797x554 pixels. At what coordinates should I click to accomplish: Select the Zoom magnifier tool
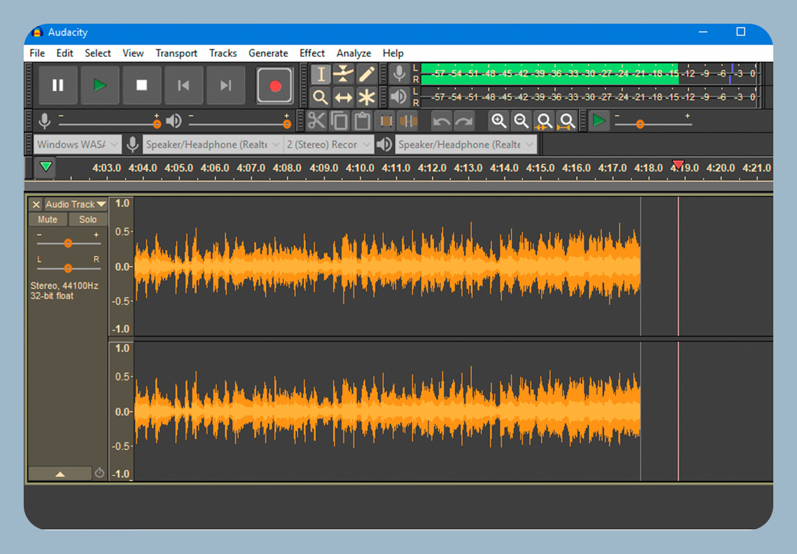pyautogui.click(x=321, y=97)
